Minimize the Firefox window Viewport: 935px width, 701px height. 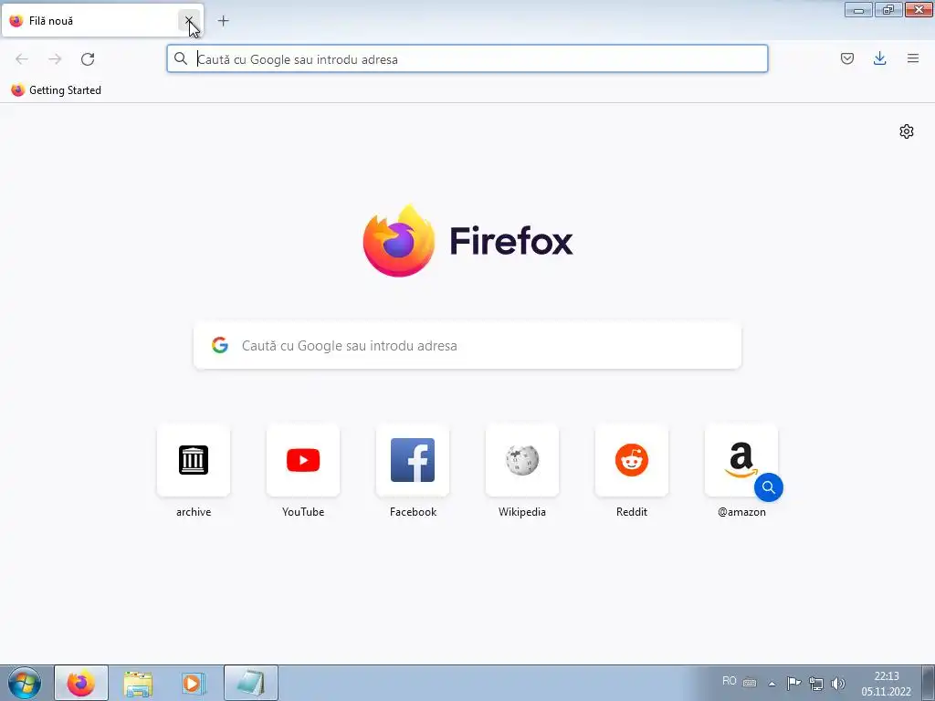(858, 9)
